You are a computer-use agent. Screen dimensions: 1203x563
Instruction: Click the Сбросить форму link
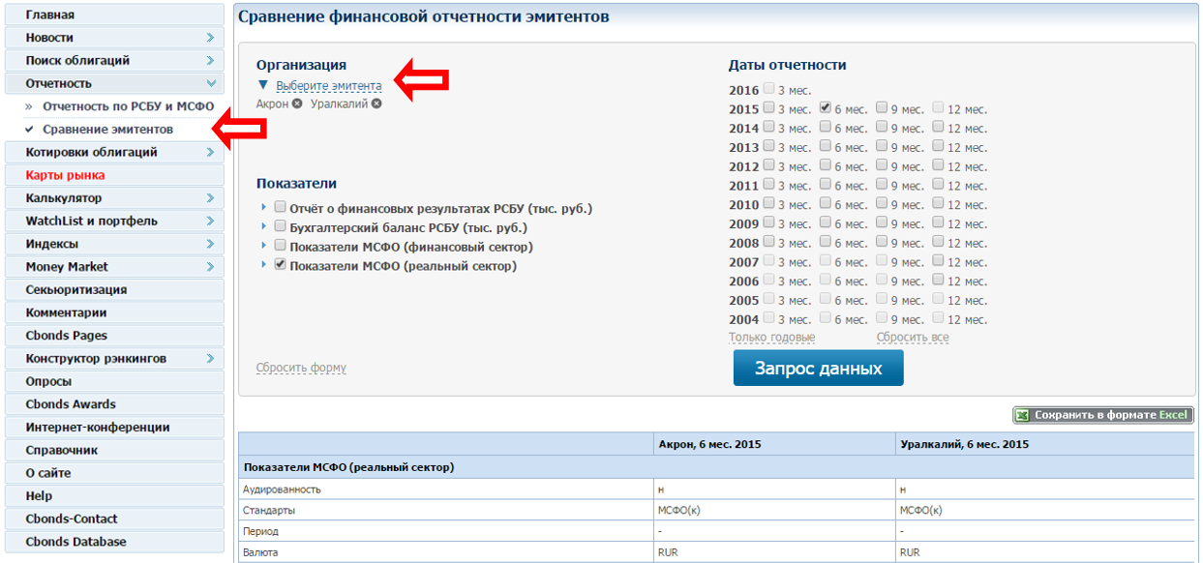[x=301, y=368]
